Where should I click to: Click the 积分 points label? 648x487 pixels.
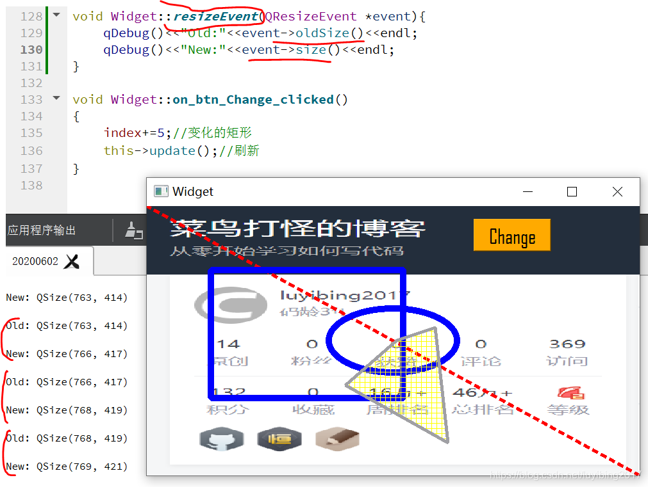(228, 410)
